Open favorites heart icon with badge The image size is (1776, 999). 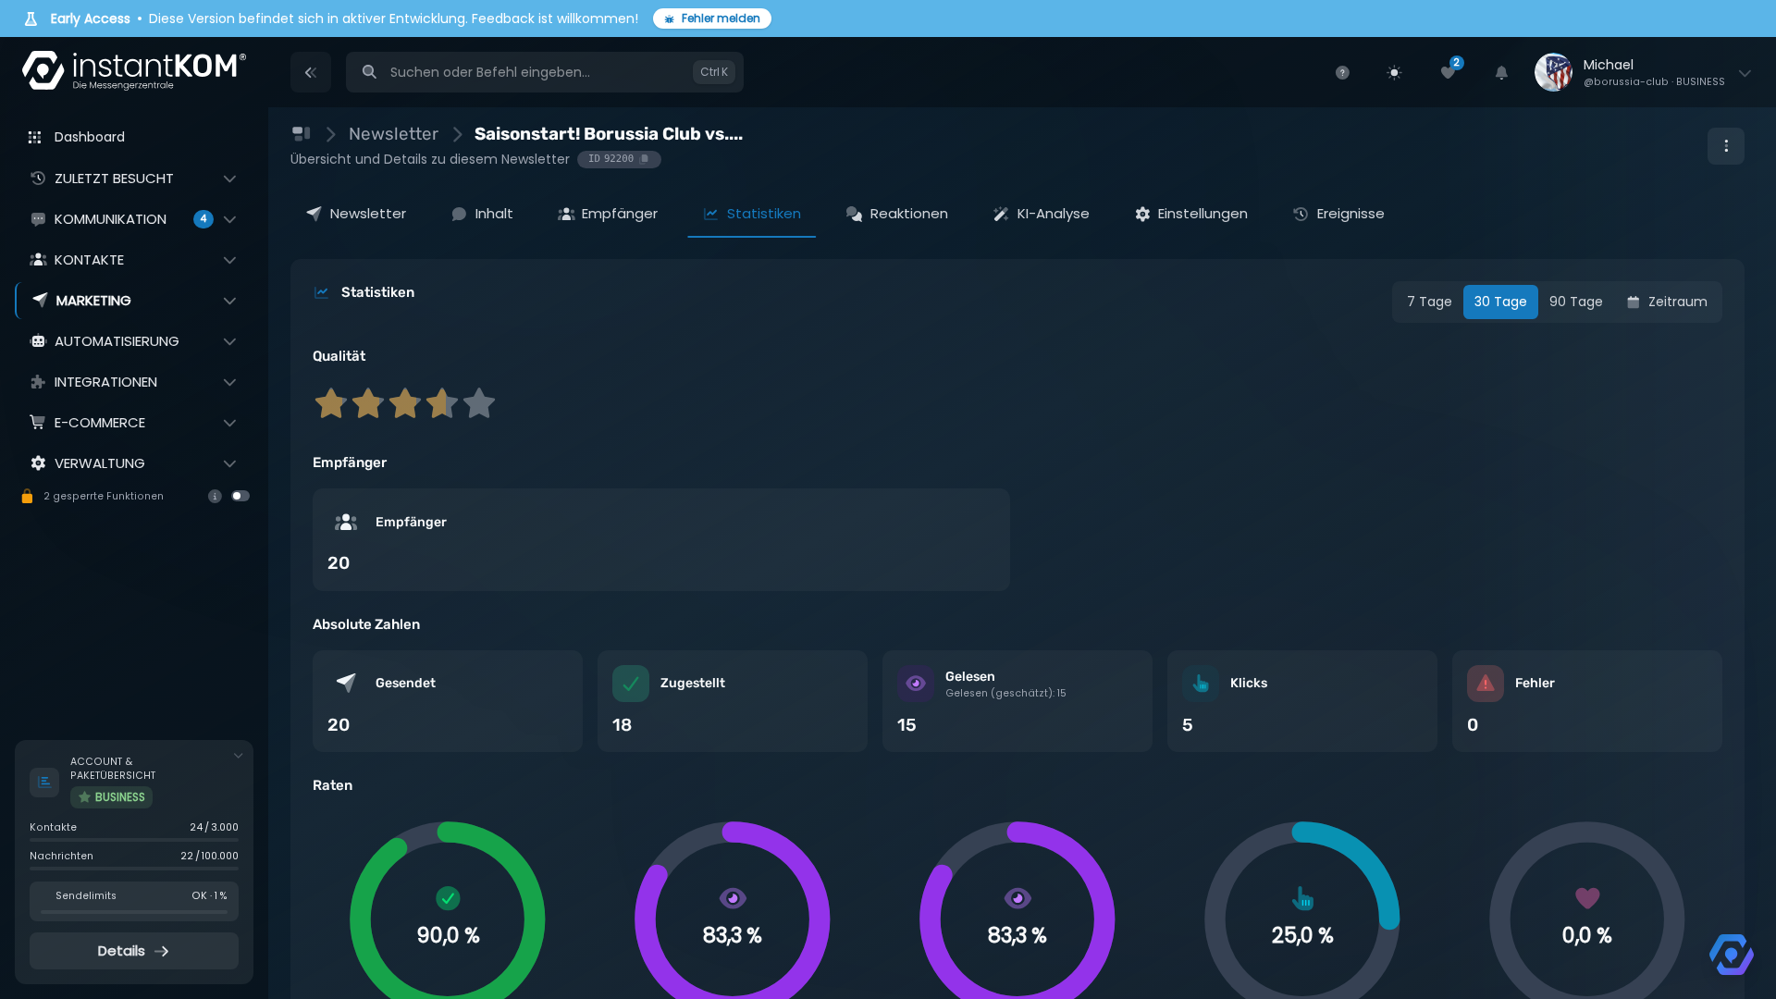[1449, 72]
